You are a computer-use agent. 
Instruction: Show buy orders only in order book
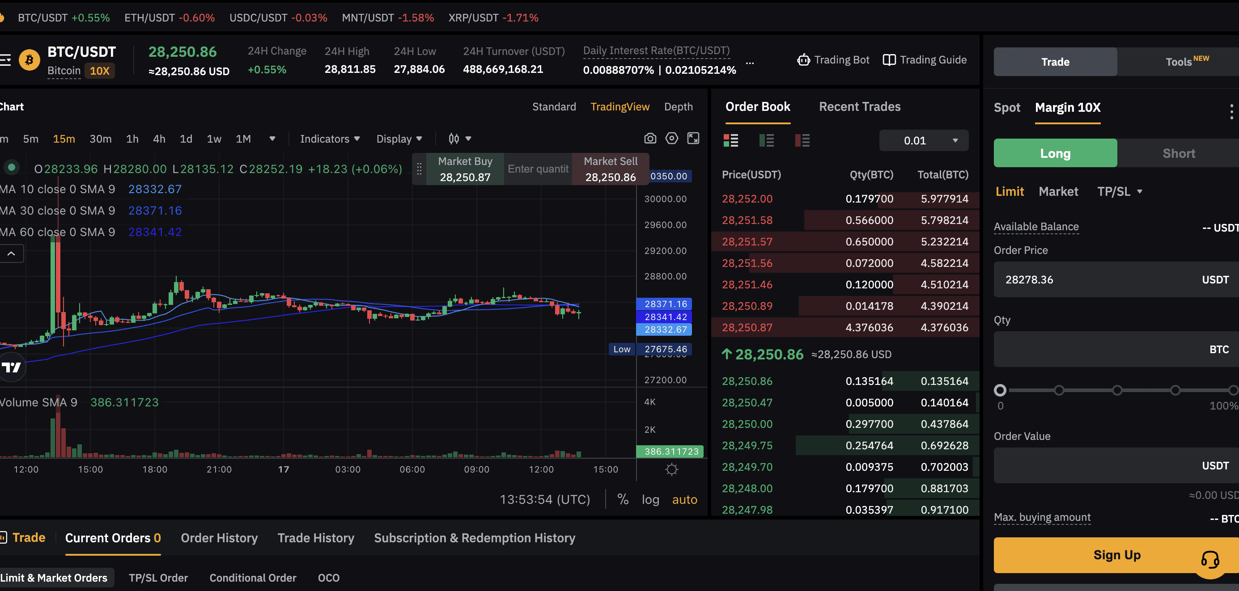tap(766, 140)
